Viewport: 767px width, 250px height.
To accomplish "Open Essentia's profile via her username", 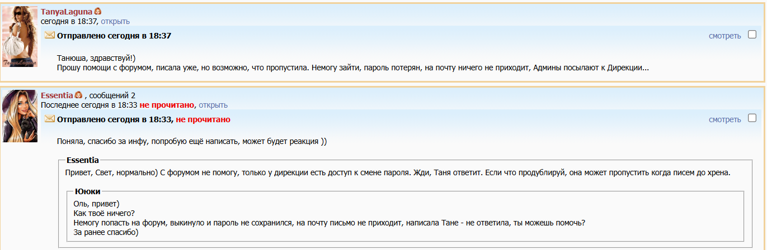I will coord(57,95).
